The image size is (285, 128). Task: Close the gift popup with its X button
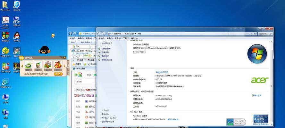tap(64, 58)
